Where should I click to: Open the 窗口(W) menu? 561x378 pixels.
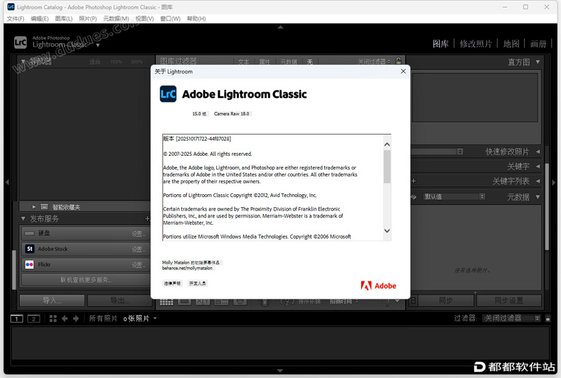click(x=170, y=18)
